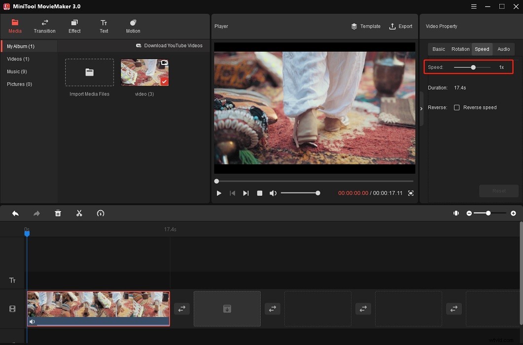
Task: Select the Text tool in the toolbar
Action: [x=104, y=26]
